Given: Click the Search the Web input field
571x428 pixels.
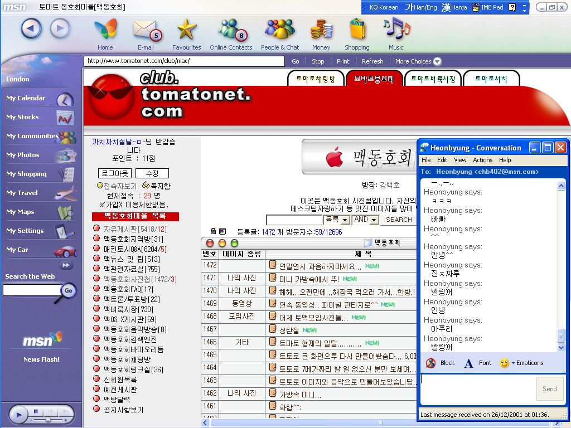Looking at the screenshot, I should click(31, 290).
